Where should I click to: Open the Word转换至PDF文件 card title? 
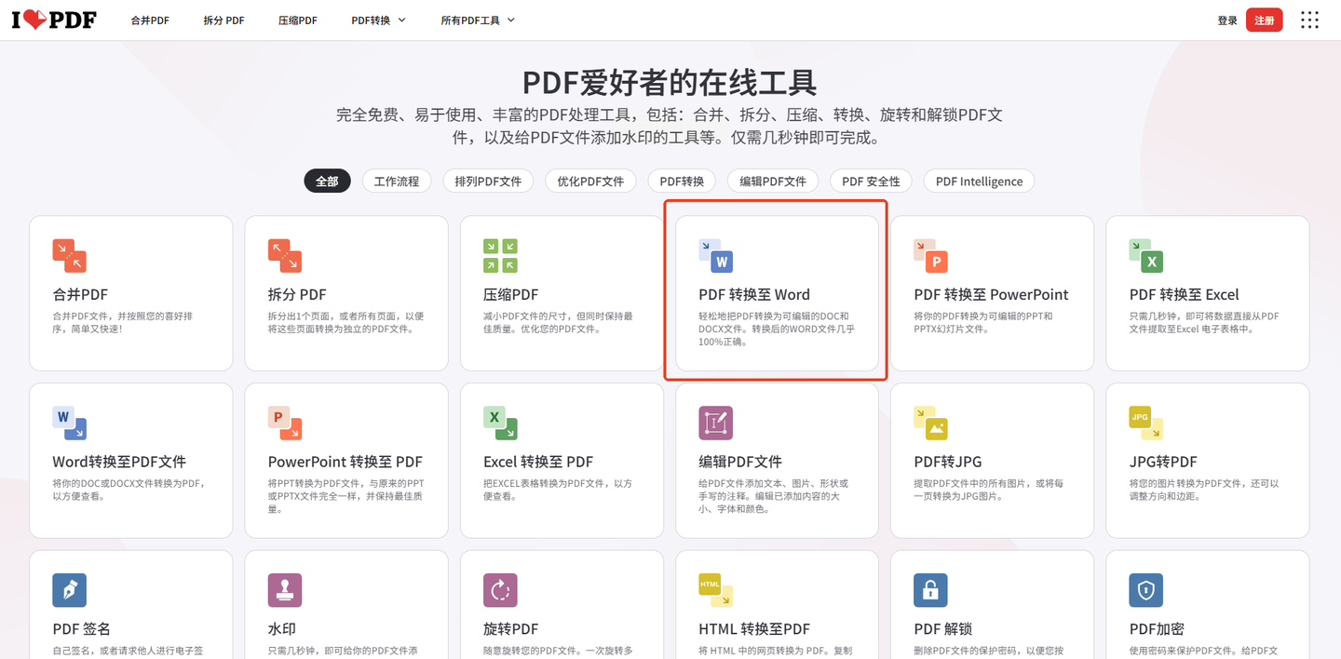coord(119,462)
